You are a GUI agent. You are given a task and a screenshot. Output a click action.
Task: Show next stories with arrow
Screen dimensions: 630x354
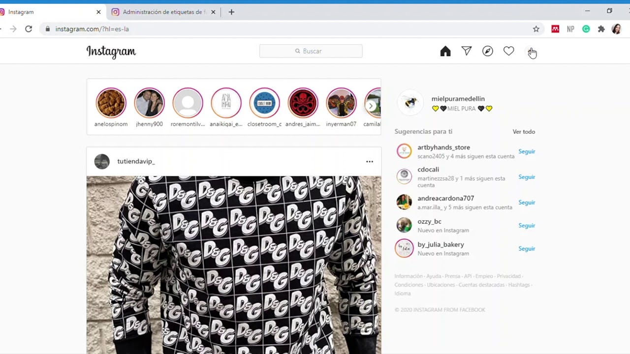[371, 106]
